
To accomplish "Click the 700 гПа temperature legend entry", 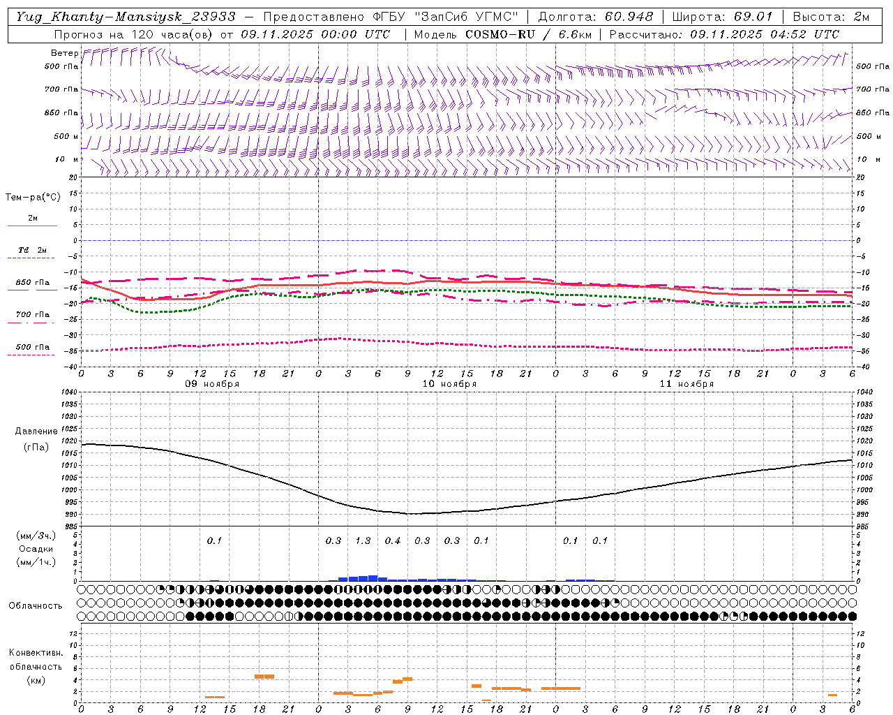I will 33,315.
